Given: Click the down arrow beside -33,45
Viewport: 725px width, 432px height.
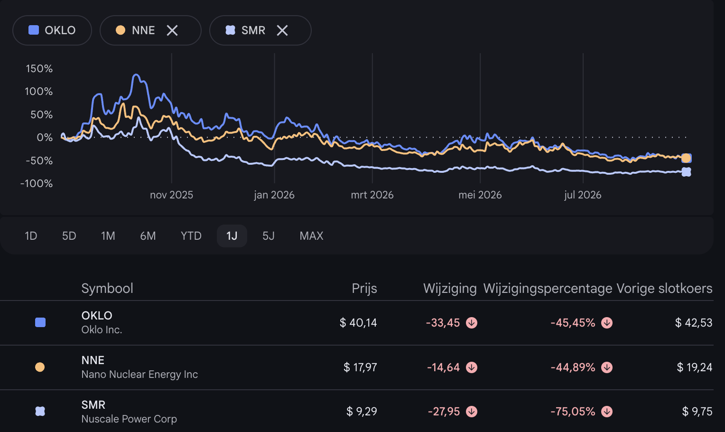Looking at the screenshot, I should click(472, 323).
